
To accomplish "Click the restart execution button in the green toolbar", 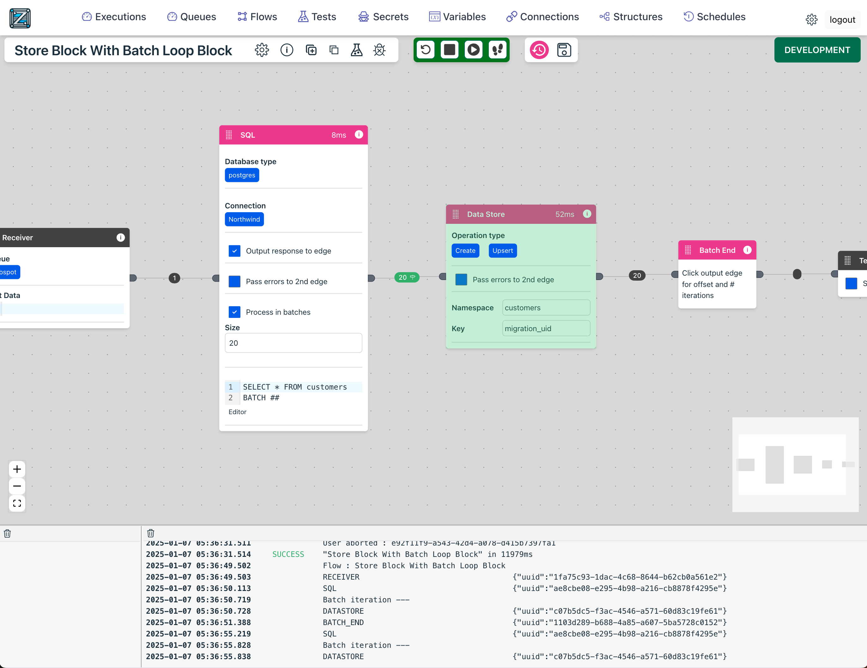I will click(426, 50).
